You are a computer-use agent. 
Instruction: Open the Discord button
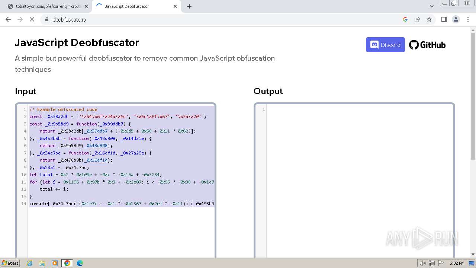[x=385, y=45]
